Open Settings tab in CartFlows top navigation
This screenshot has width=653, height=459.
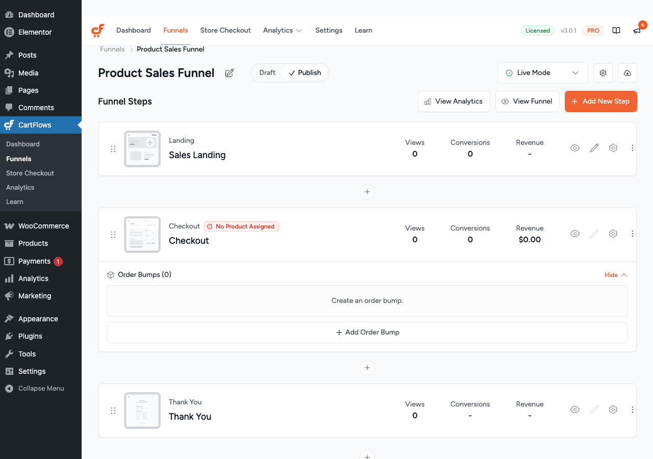(x=329, y=31)
